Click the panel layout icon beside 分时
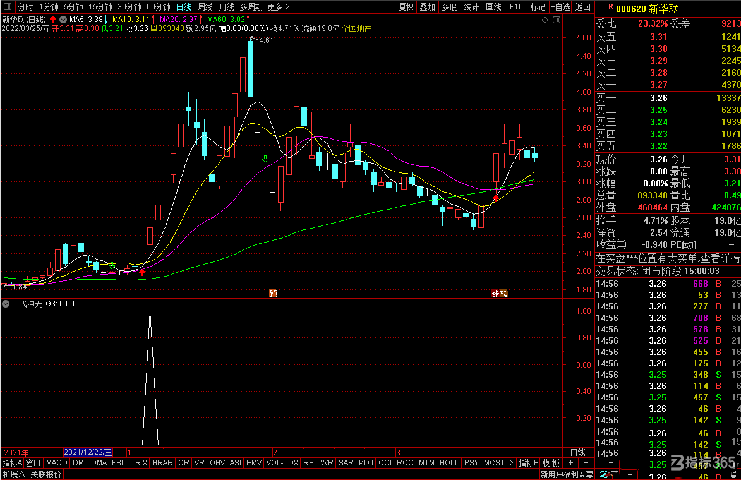The width and height of the screenshot is (741, 480). pyautogui.click(x=8, y=7)
